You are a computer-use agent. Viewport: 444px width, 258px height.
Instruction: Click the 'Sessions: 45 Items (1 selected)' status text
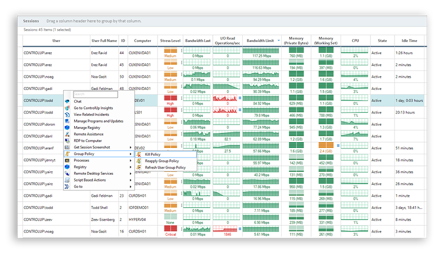(47, 30)
